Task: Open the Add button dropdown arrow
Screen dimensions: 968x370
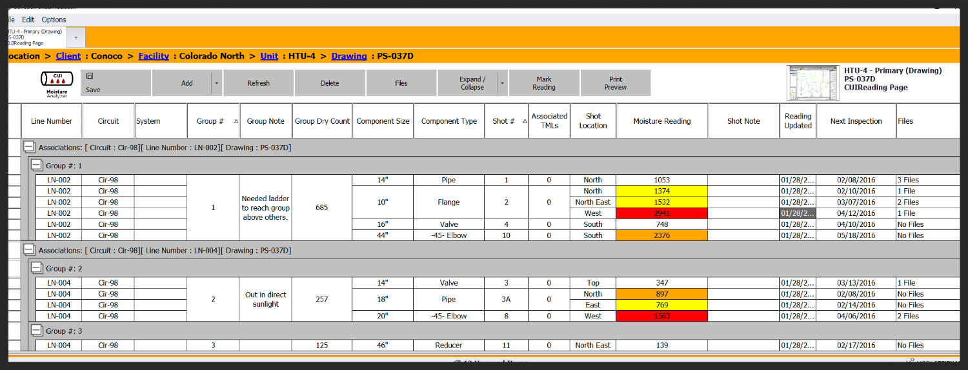Action: pos(216,83)
